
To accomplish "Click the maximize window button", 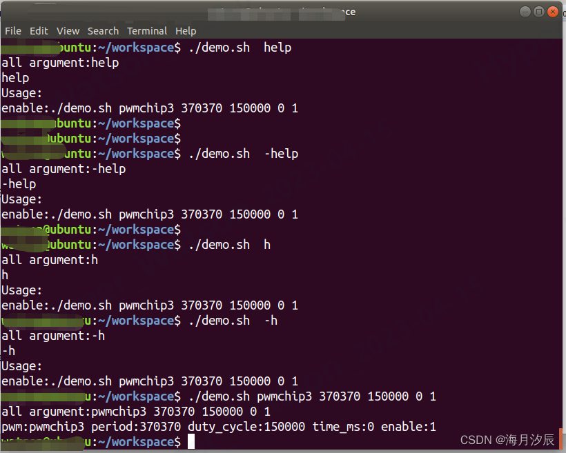I will (x=539, y=11).
